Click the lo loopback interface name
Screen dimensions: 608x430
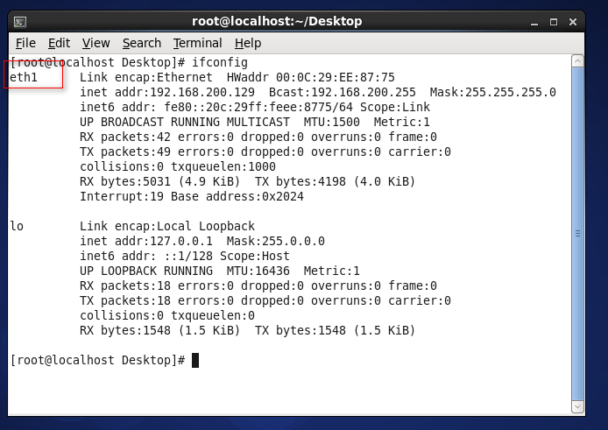pyautogui.click(x=17, y=227)
